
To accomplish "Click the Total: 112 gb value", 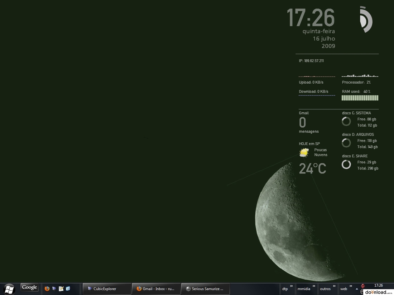I will [367, 126].
